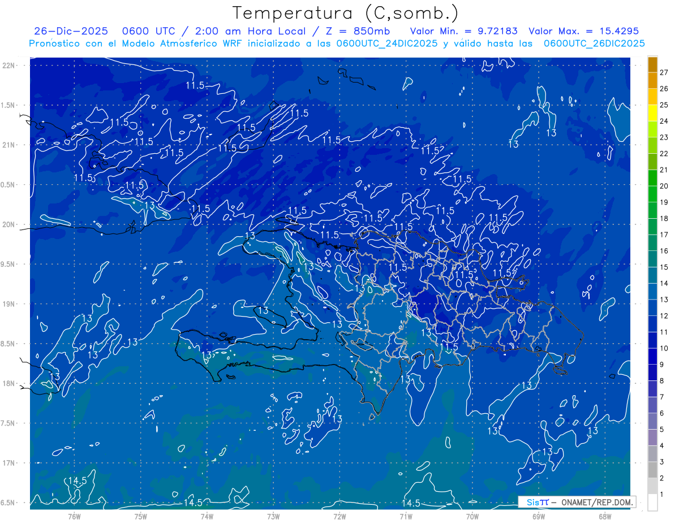Click the '20N' latitude axis label
Viewport: 679px width, 524px height.
[x=9, y=224]
